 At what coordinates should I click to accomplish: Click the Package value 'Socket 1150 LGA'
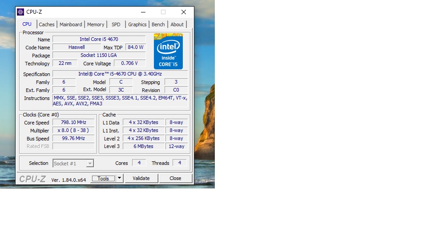(x=99, y=55)
